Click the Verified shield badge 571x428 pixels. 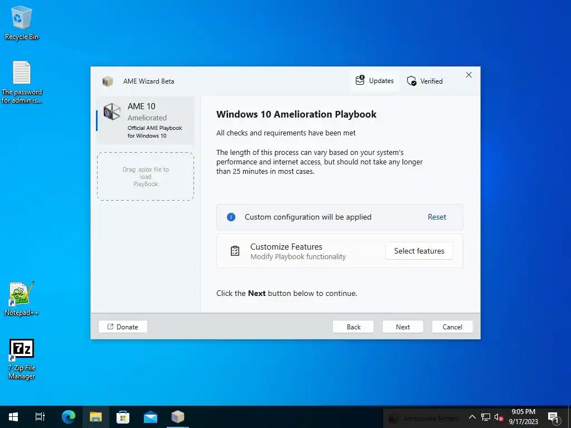point(424,81)
